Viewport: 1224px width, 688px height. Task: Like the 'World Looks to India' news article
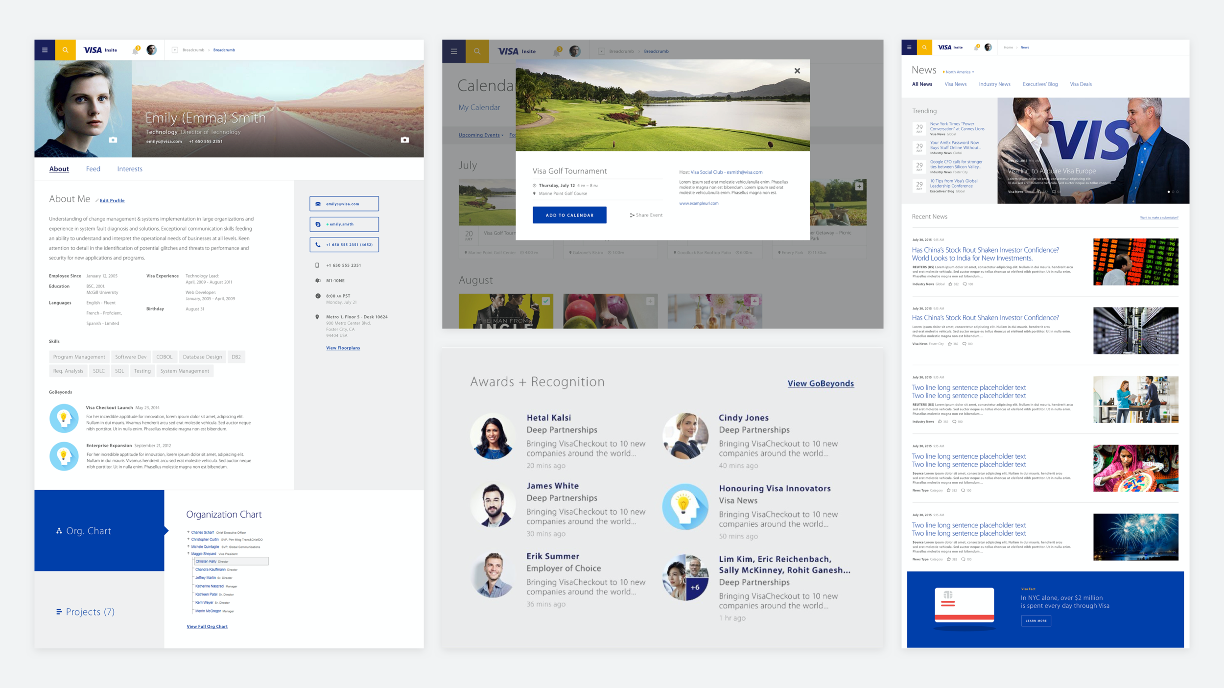(951, 284)
